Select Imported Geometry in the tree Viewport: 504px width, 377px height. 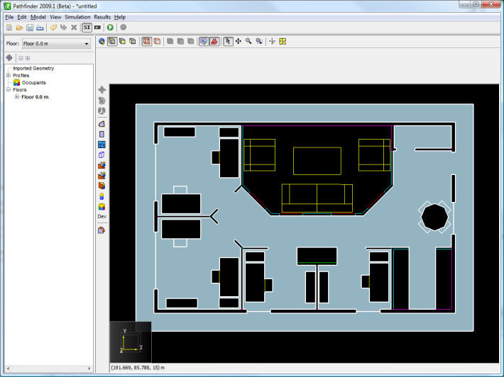coord(33,68)
